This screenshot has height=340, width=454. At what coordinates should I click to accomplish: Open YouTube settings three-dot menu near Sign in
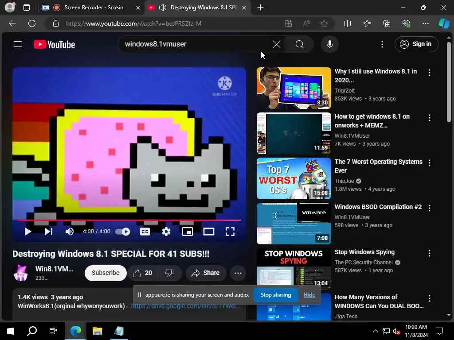[382, 44]
